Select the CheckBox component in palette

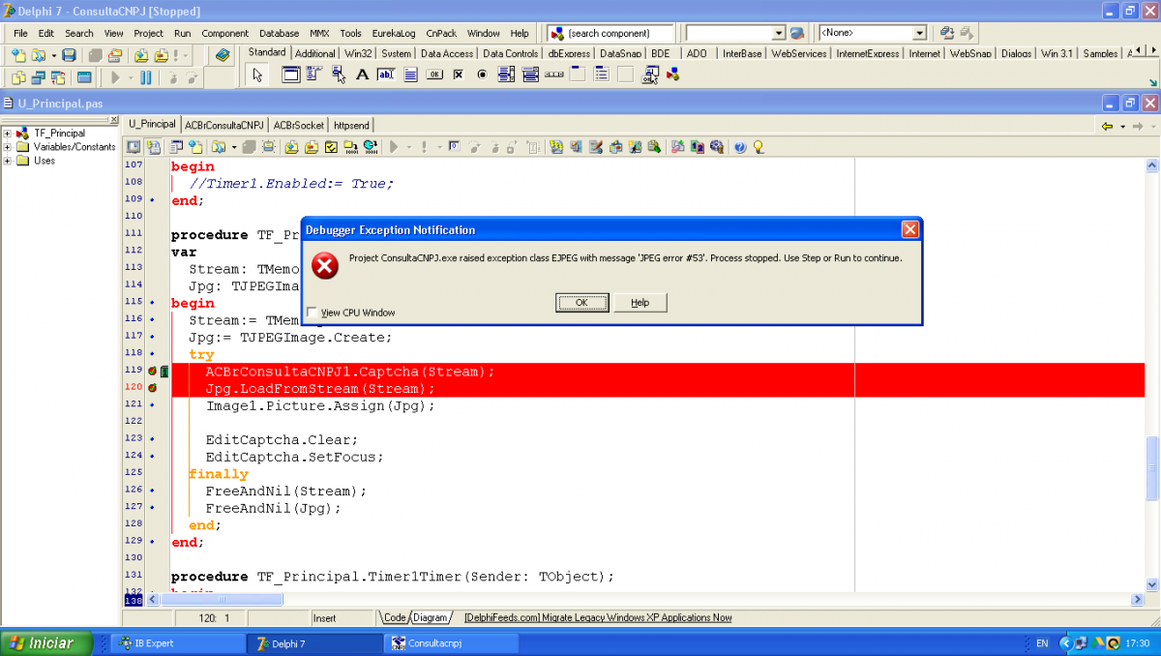click(458, 75)
